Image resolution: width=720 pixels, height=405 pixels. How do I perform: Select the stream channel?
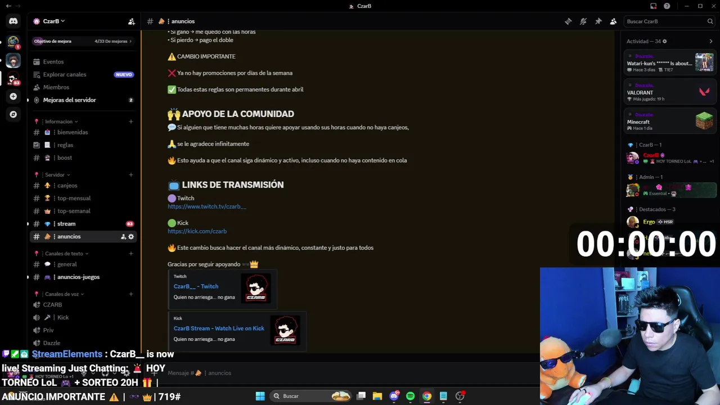pyautogui.click(x=83, y=224)
